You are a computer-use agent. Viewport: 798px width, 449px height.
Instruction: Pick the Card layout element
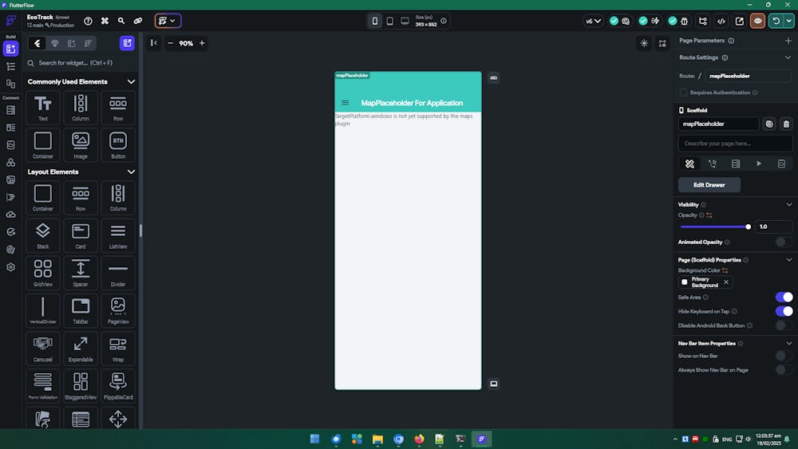81,235
